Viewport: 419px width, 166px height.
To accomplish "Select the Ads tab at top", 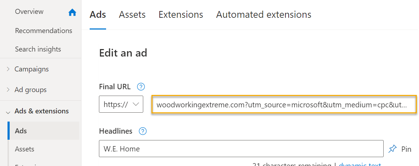I will pos(98,15).
